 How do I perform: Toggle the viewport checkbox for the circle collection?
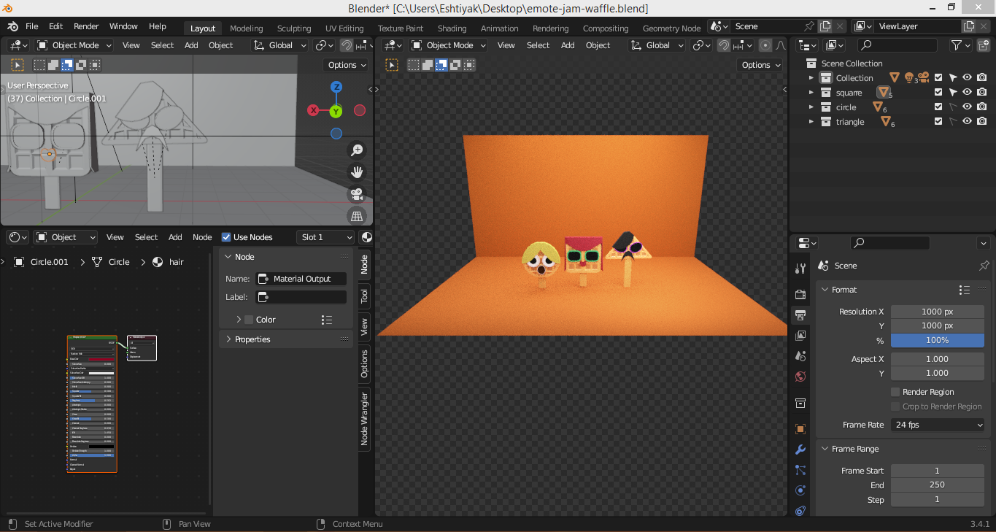tap(938, 107)
